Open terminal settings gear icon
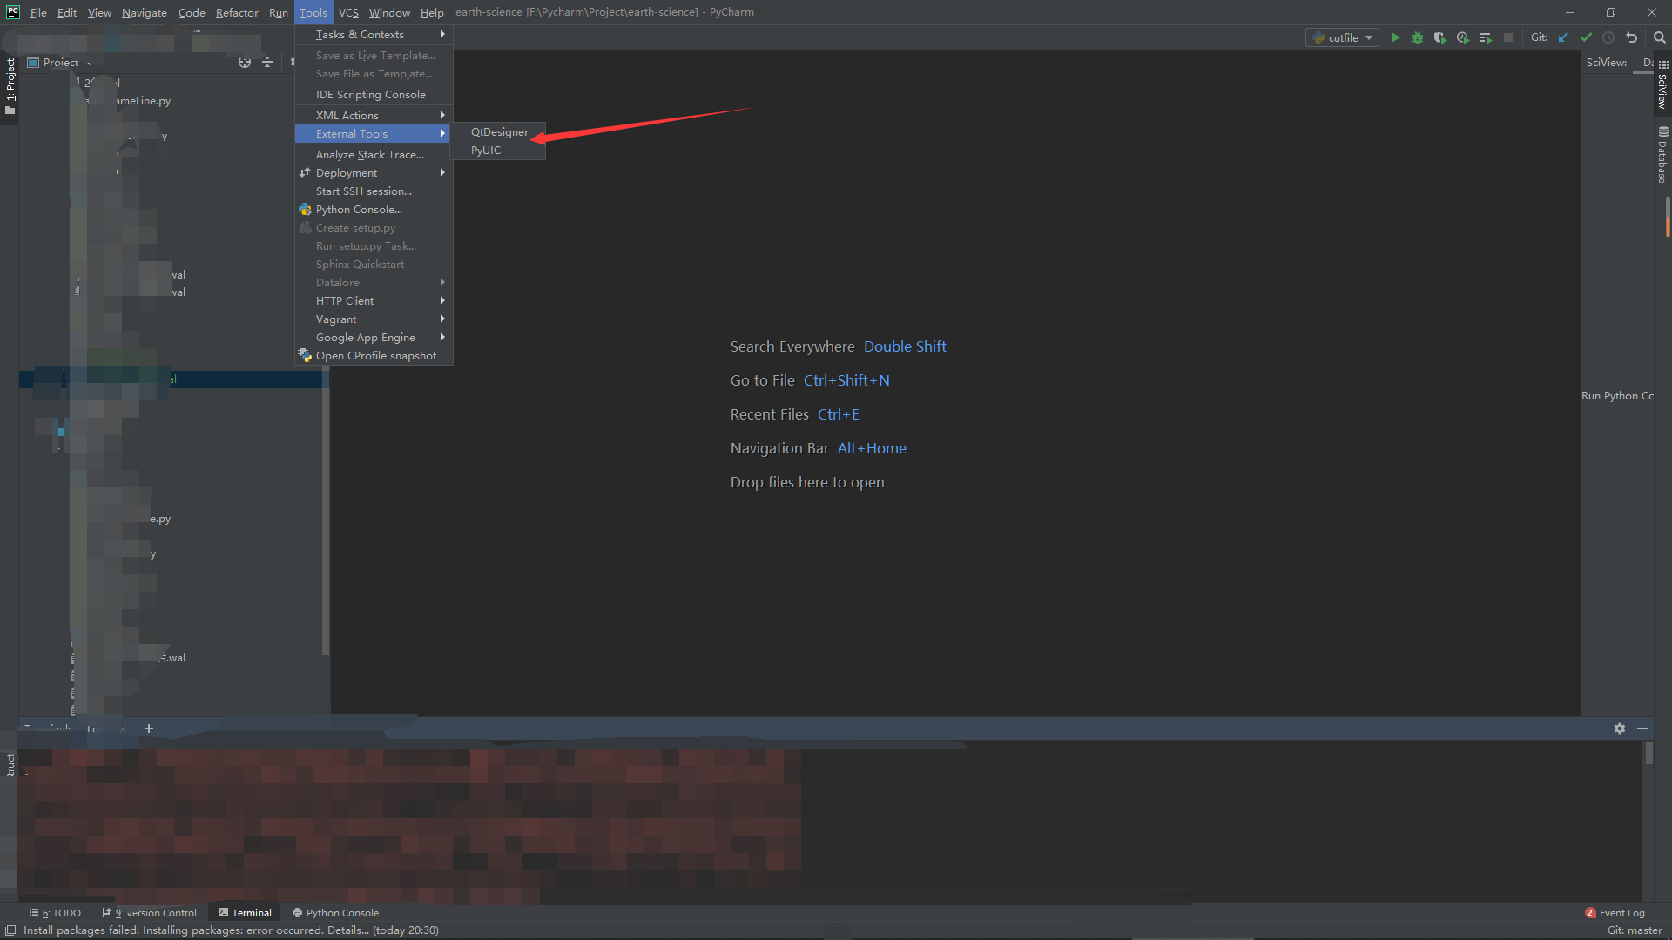This screenshot has height=940, width=1672. [1620, 728]
